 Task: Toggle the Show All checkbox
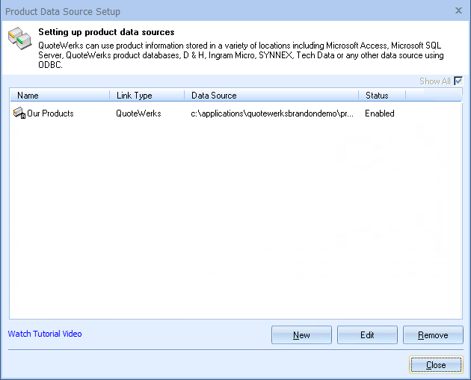tap(458, 81)
